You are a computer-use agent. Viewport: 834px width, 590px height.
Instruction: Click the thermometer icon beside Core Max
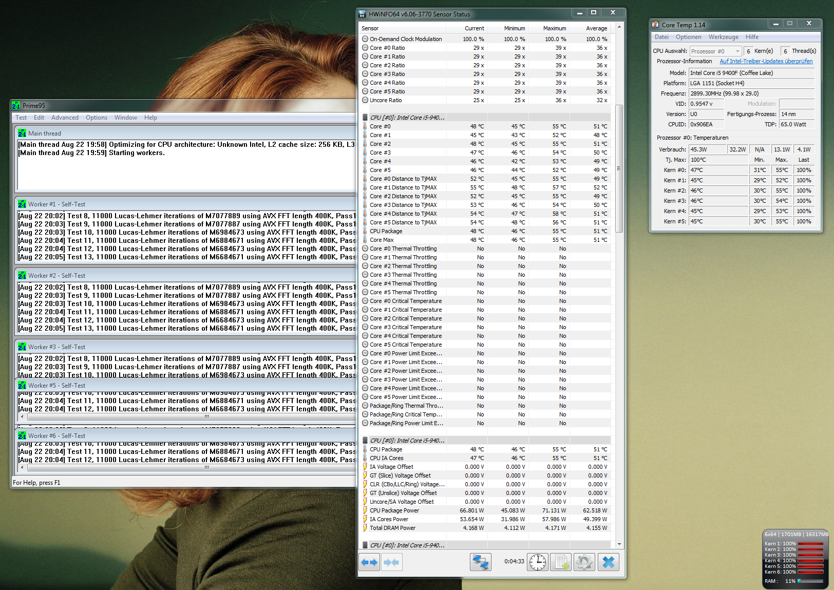[x=365, y=240]
